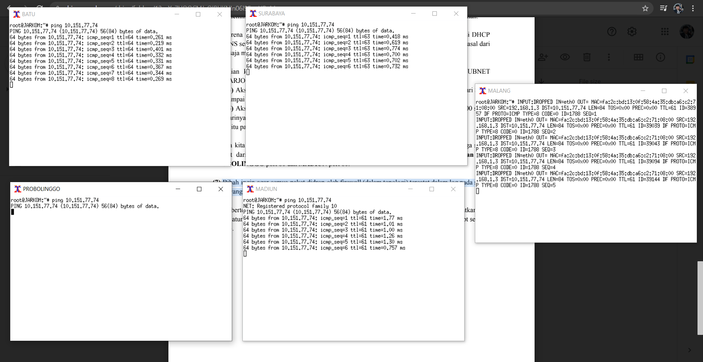This screenshot has width=703, height=362.
Task: Click the SURABAYA window title text
Action: [x=271, y=14]
